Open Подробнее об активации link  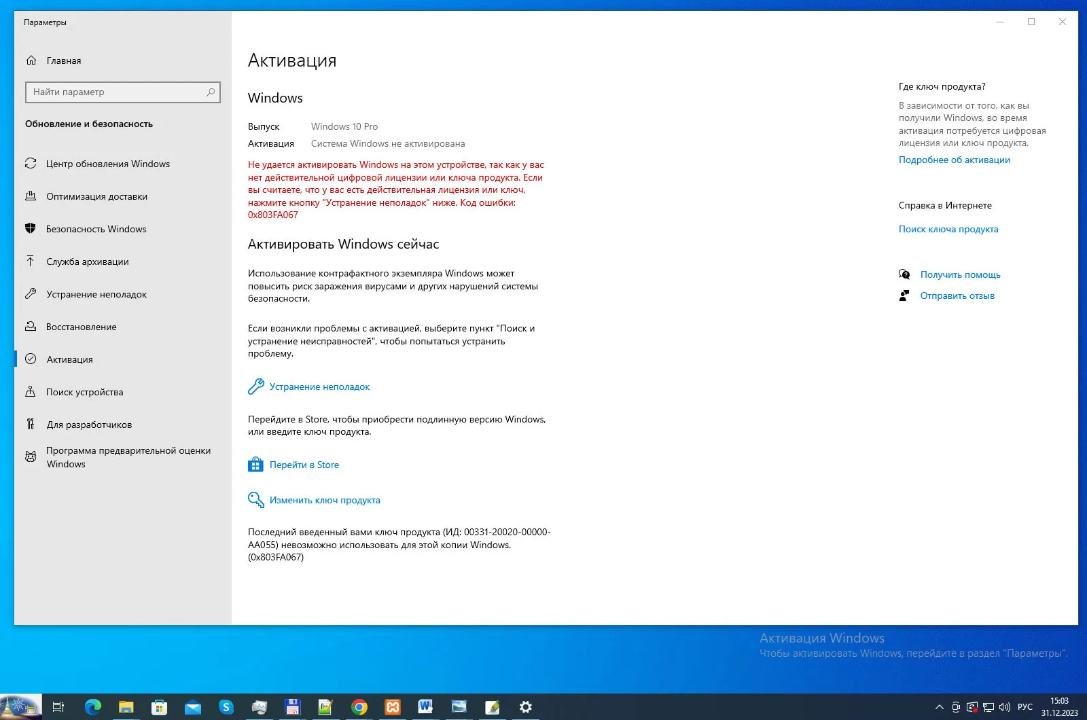954,160
